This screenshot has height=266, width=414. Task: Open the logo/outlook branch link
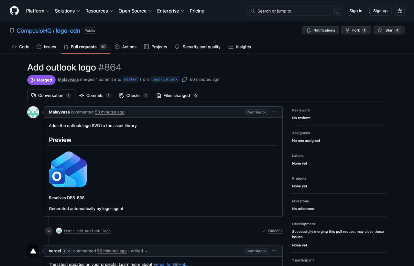click(165, 79)
